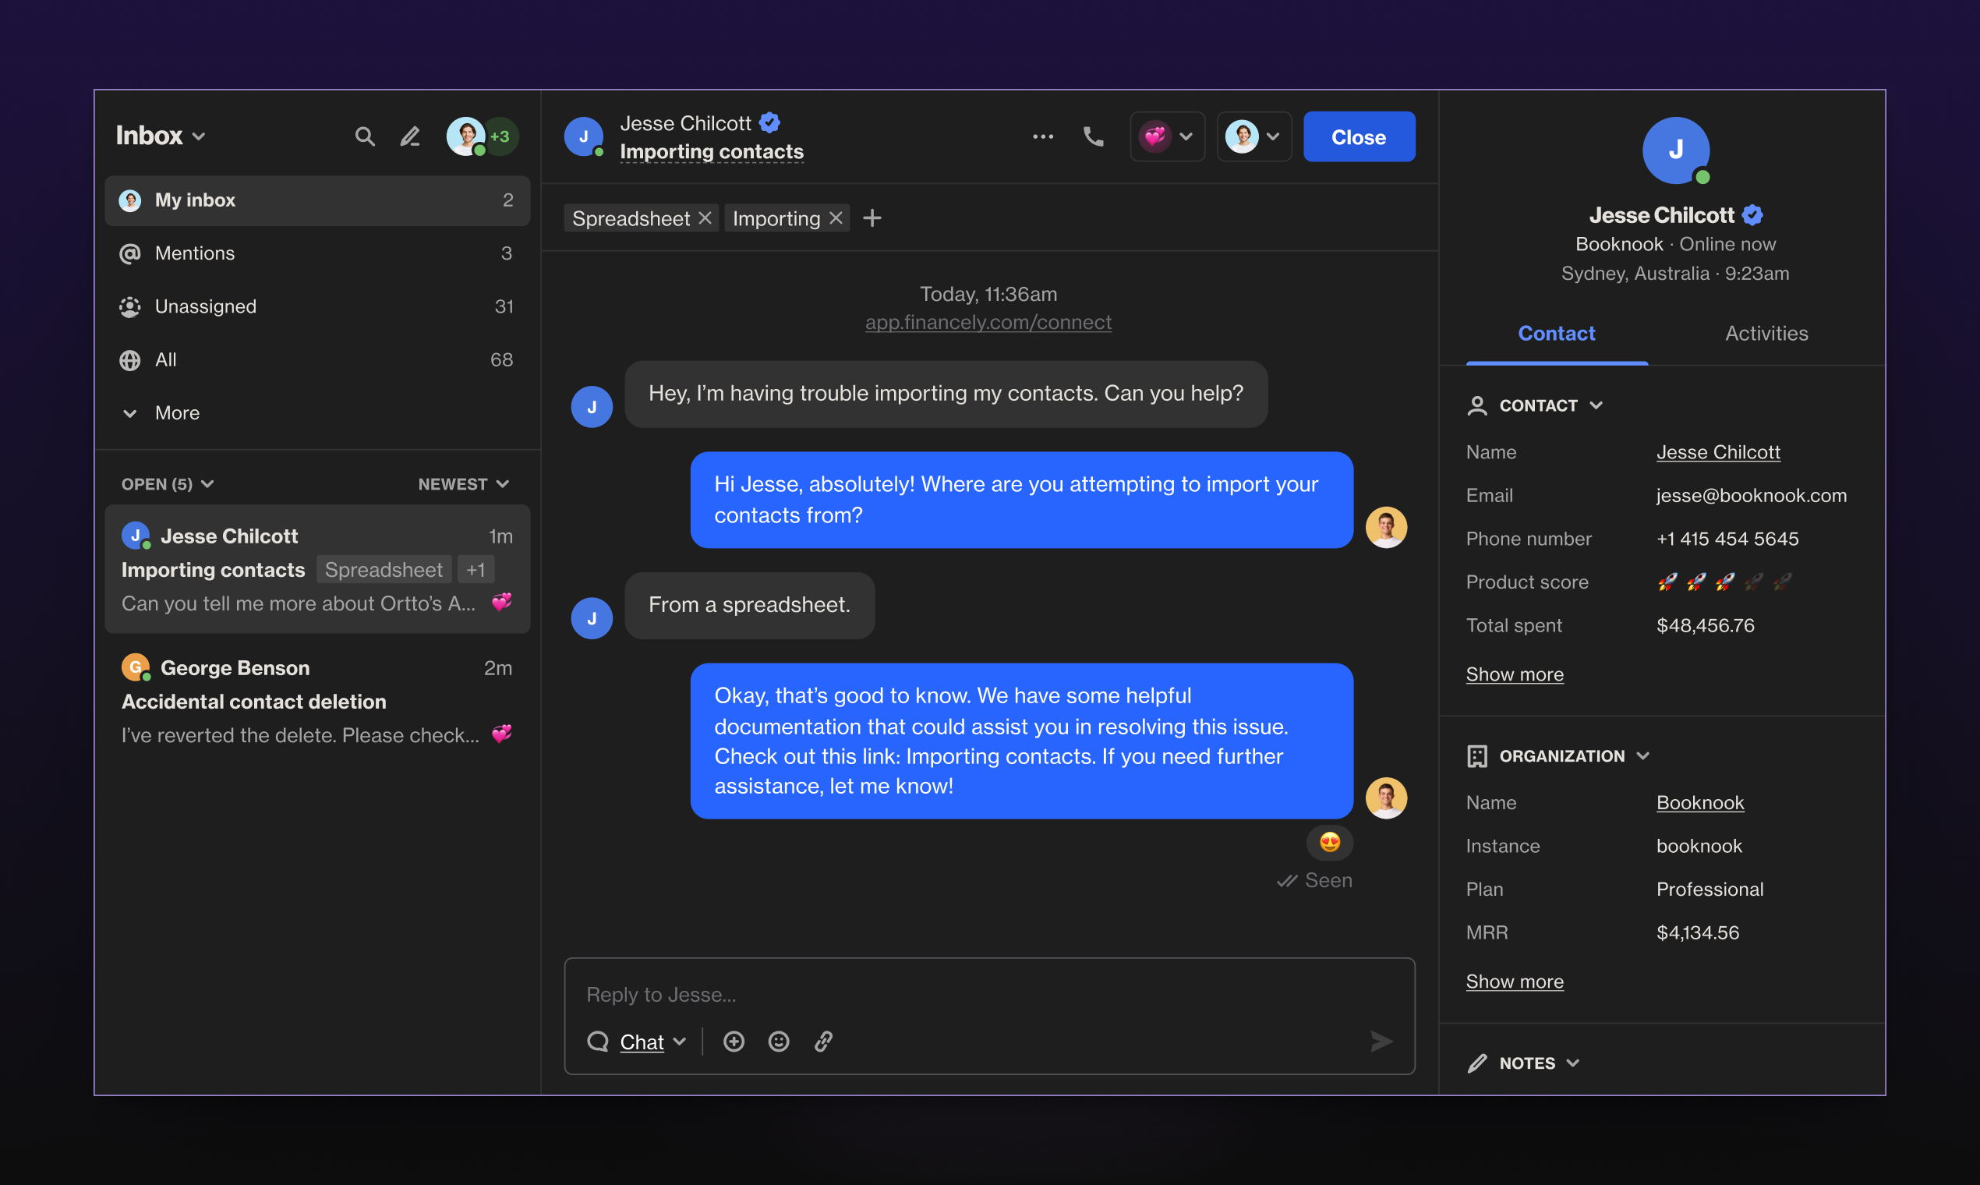Click the plus insert icon in reply box

click(734, 1042)
